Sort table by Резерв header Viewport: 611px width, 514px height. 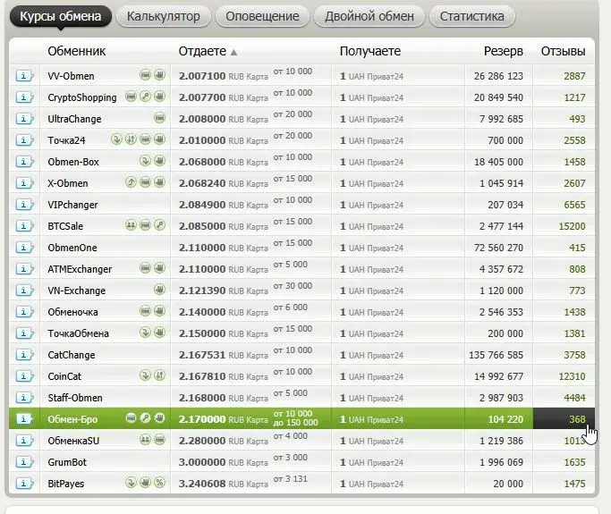pos(503,51)
